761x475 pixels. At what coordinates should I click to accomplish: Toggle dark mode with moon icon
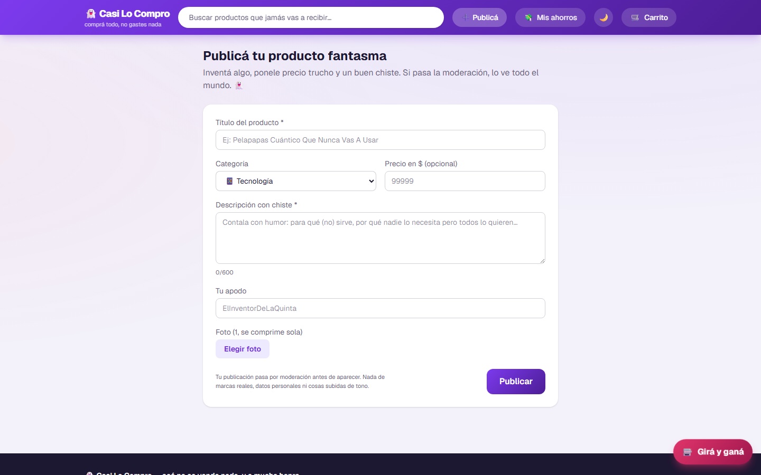point(604,17)
